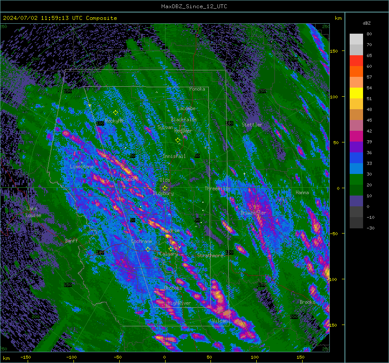Click the Strathmore label

210,256
